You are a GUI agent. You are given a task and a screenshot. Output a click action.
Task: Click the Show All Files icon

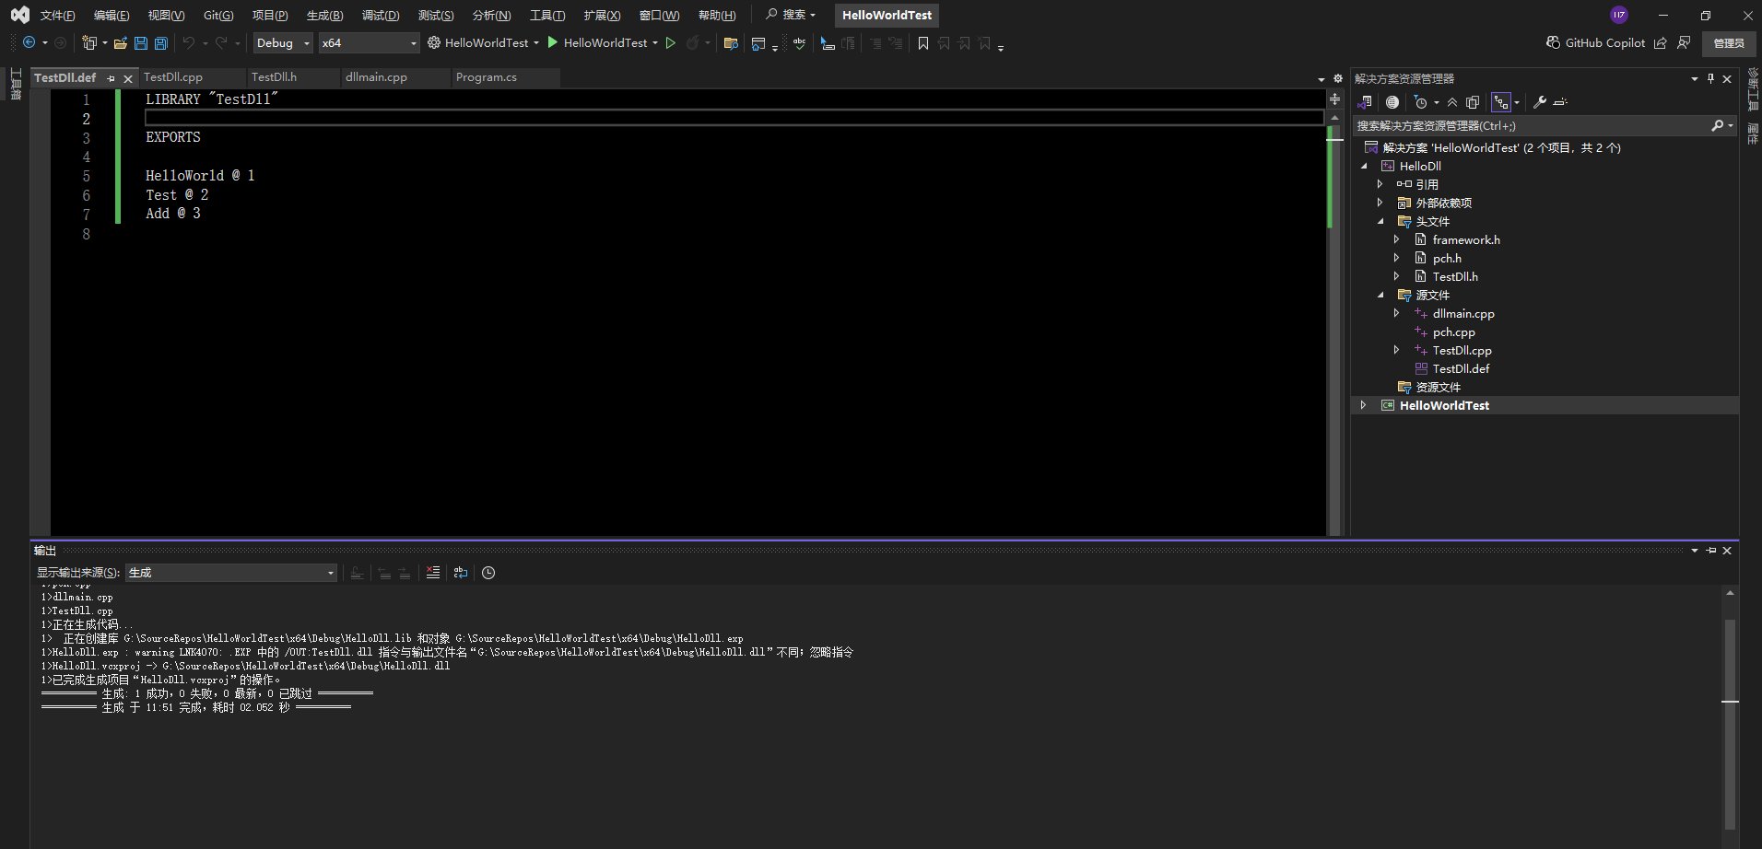point(1473,102)
